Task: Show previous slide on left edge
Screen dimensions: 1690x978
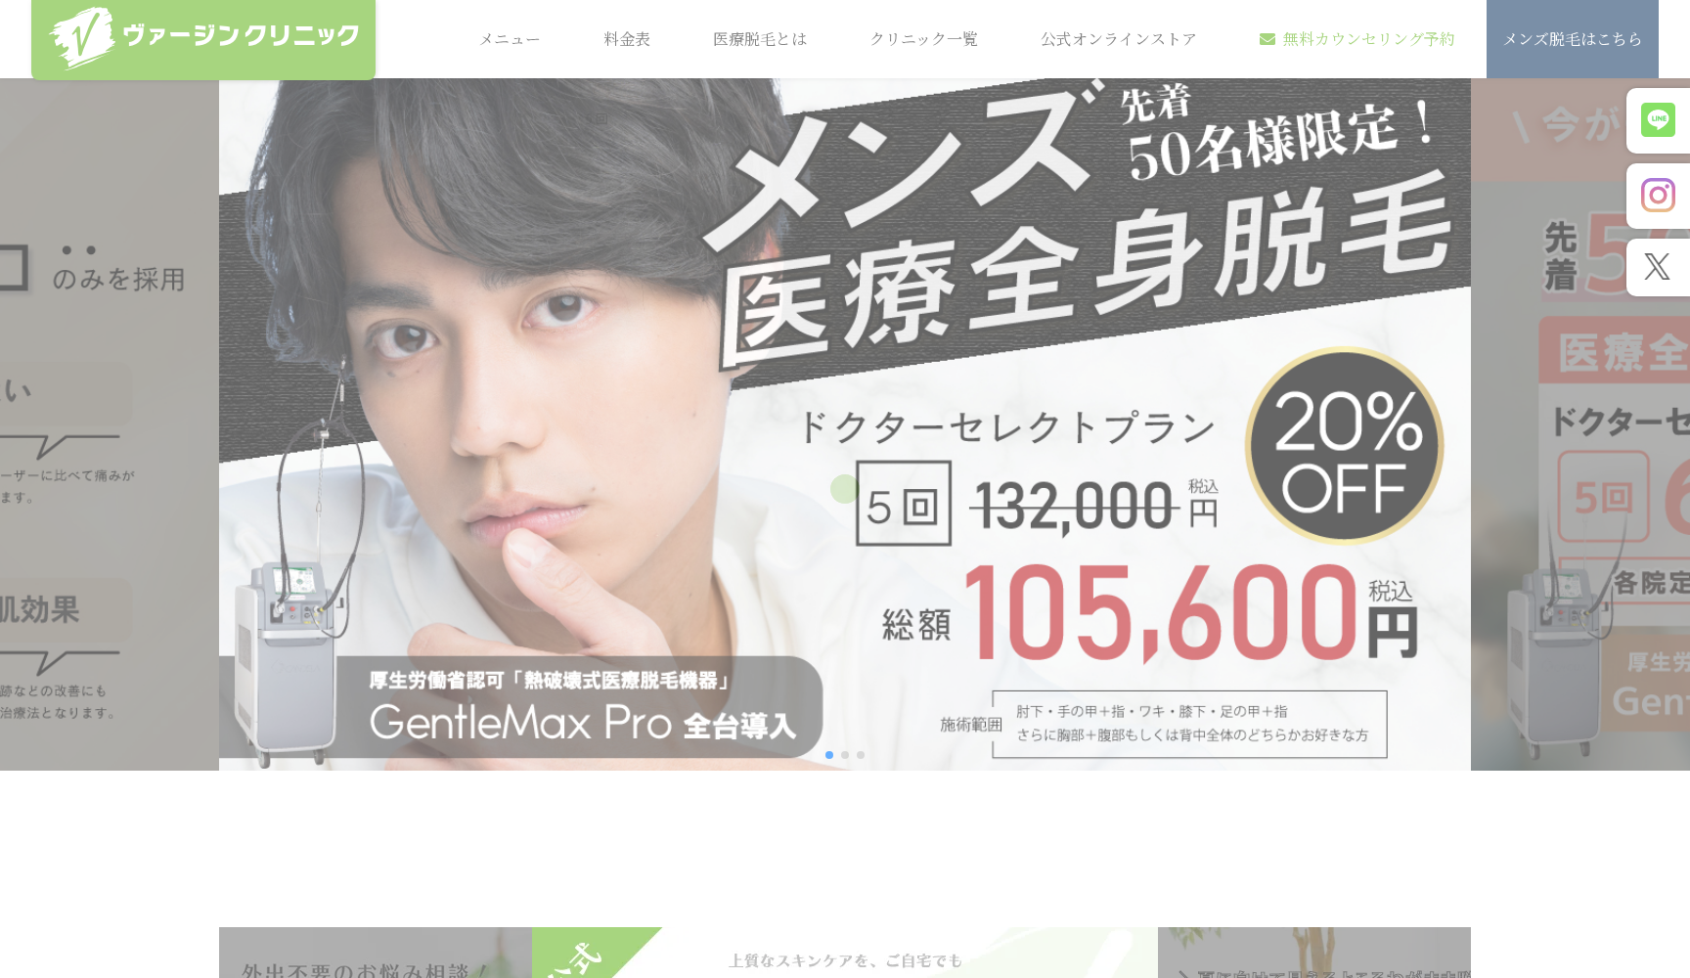Action: pyautogui.click(x=110, y=424)
